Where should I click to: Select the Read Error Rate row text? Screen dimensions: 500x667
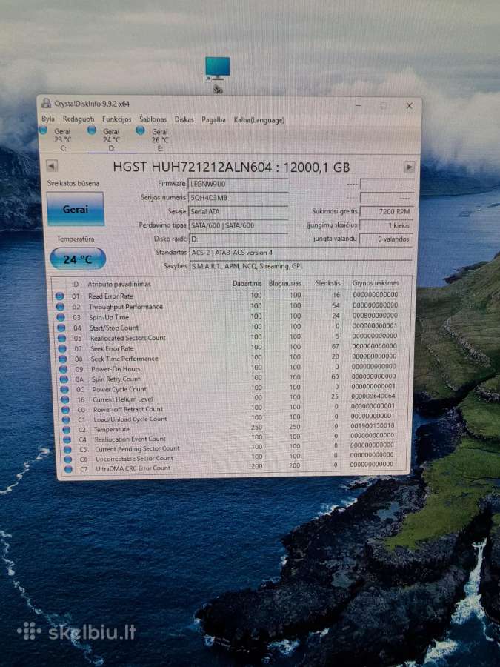pyautogui.click(x=110, y=296)
